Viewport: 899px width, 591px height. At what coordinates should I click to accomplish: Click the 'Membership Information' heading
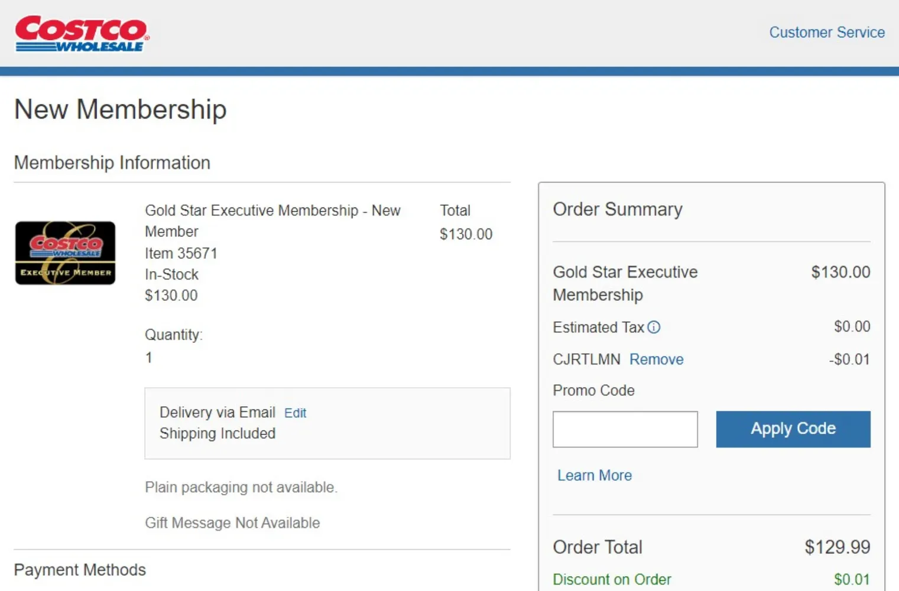coord(112,163)
